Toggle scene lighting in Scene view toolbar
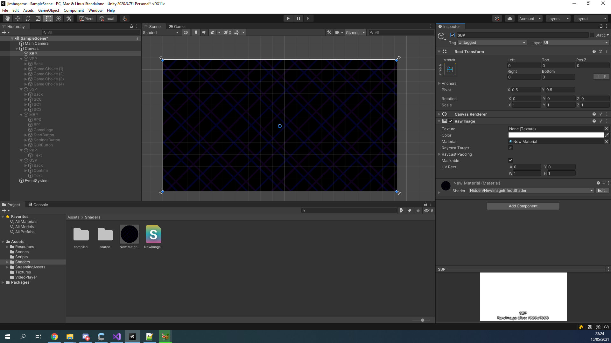The width and height of the screenshot is (611, 343). [x=196, y=32]
